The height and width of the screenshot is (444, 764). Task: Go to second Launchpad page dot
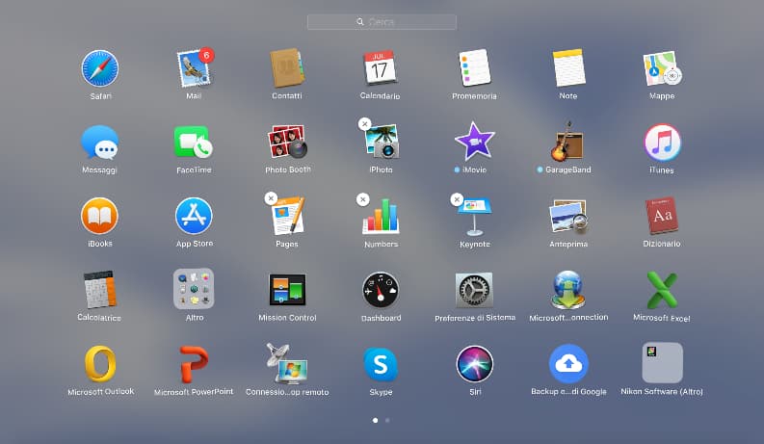(387, 420)
